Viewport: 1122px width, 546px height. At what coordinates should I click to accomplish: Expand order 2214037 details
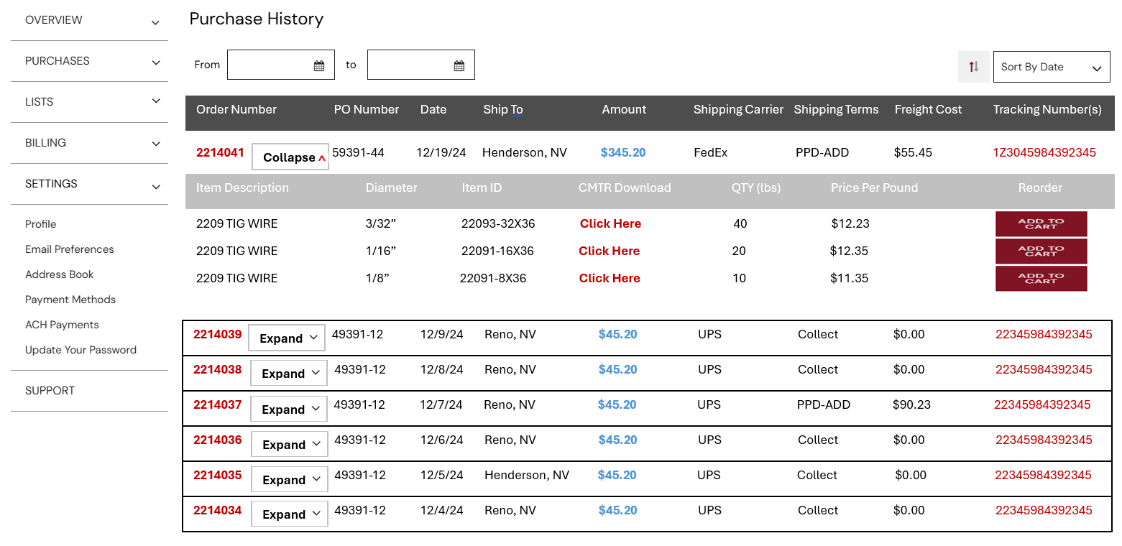pyautogui.click(x=289, y=409)
